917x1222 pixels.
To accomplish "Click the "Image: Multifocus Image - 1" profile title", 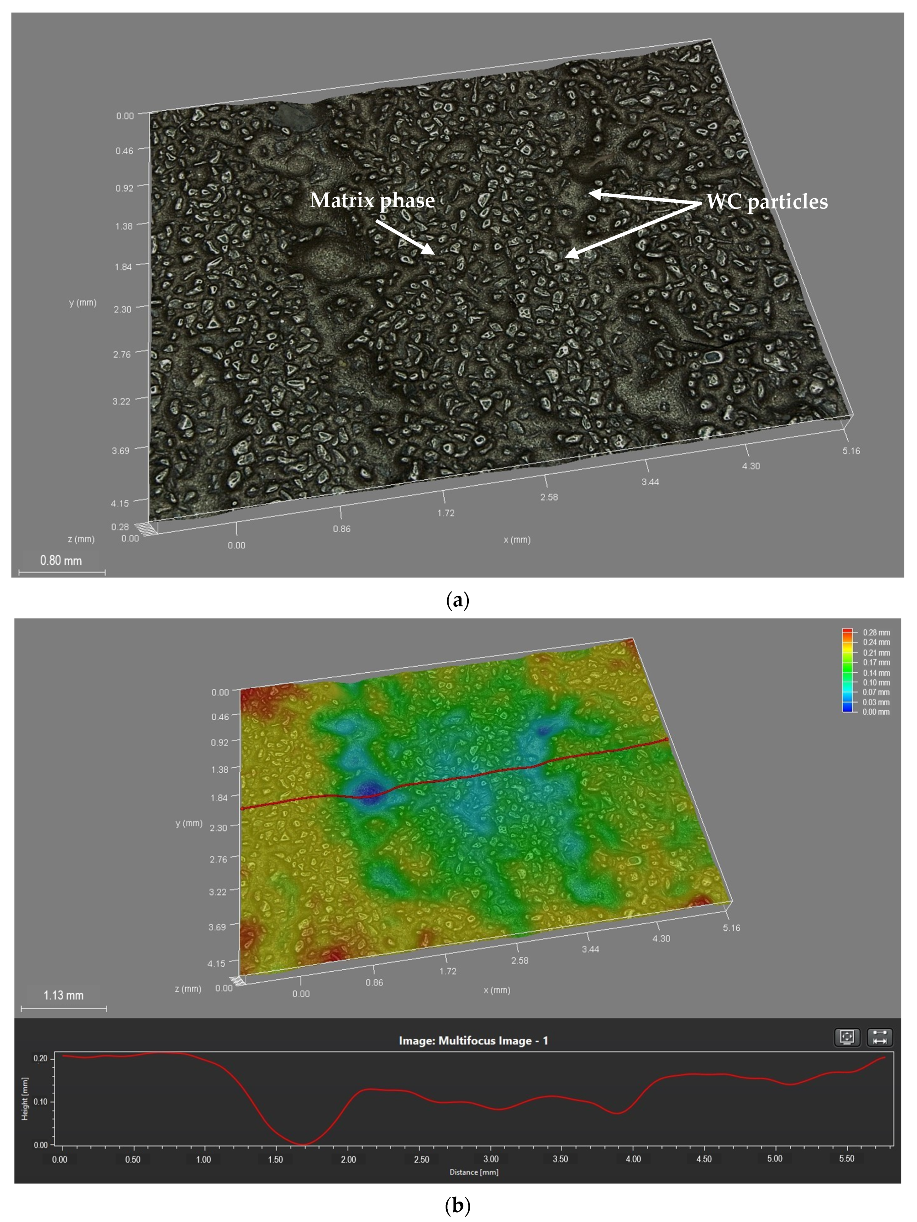I will pos(473,1041).
